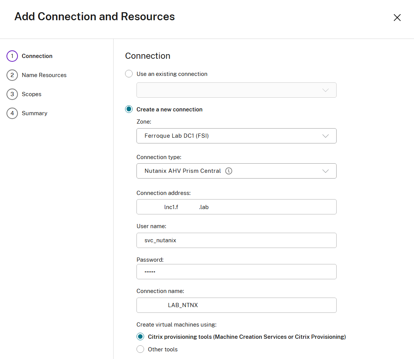Screen dimensions: 414x359
Task: Choose Citrix provisioning tools radio option
Action: click(x=141, y=337)
